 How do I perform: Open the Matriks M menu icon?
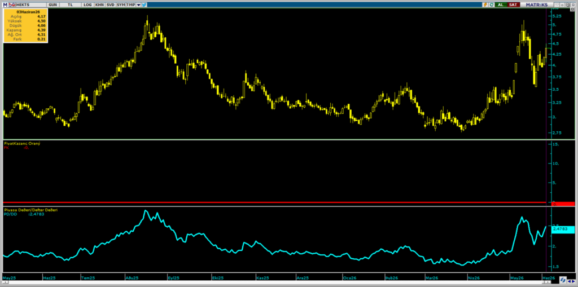point(5,5)
